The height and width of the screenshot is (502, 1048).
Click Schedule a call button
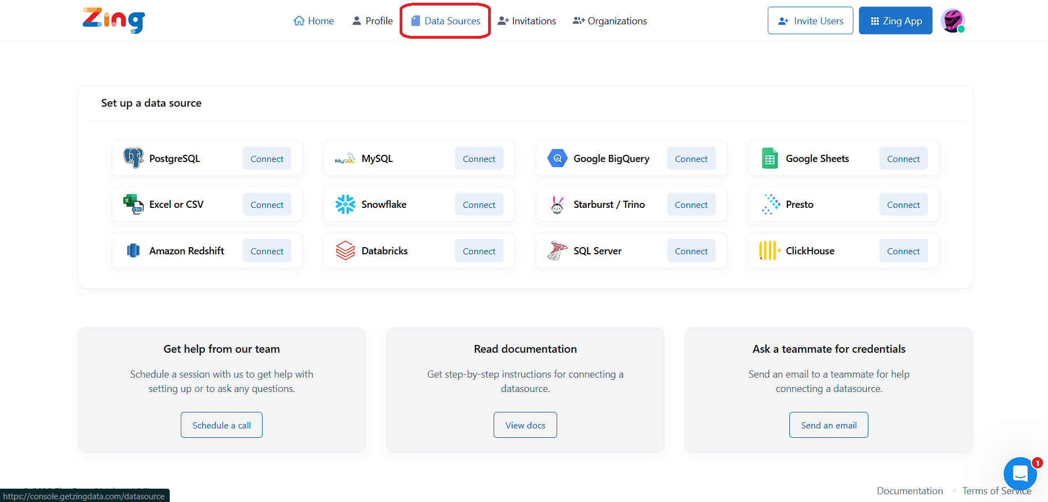(x=222, y=425)
